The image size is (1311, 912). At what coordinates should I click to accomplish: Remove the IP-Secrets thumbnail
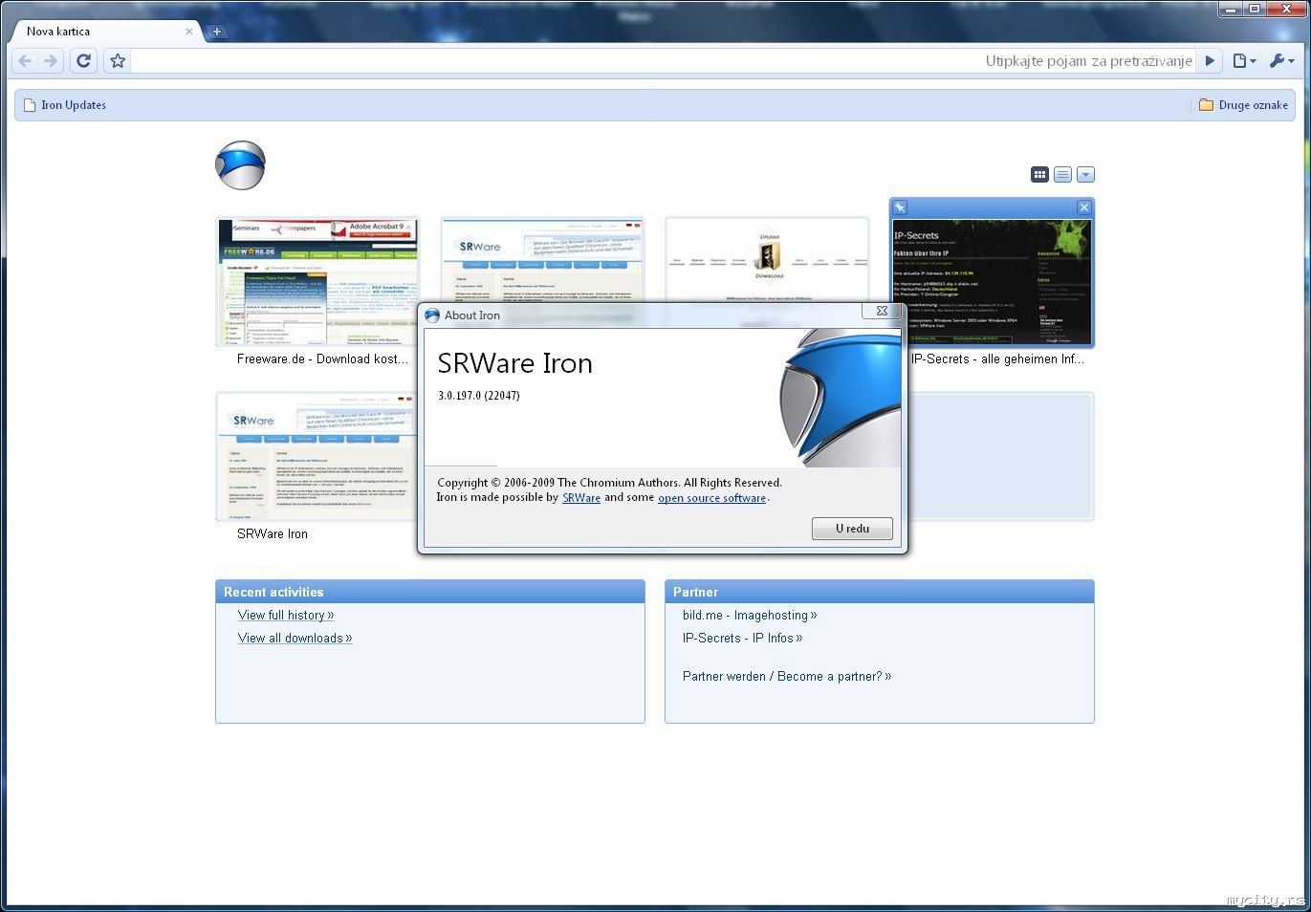coord(1083,207)
